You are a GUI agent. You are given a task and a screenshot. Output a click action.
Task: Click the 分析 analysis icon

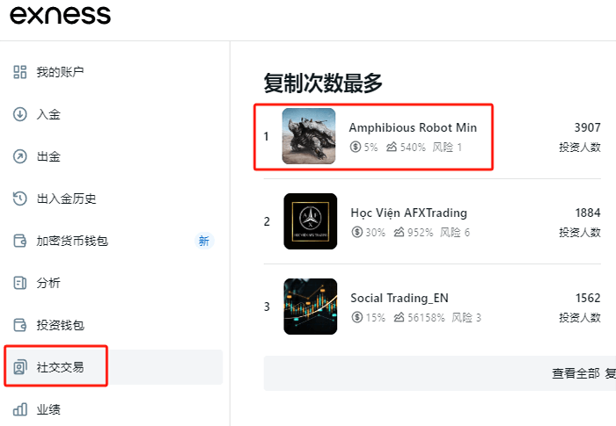click(x=20, y=283)
